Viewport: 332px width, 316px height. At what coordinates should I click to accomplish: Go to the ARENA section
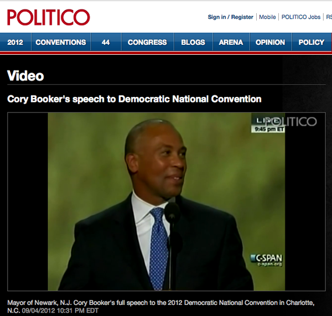pyautogui.click(x=231, y=42)
